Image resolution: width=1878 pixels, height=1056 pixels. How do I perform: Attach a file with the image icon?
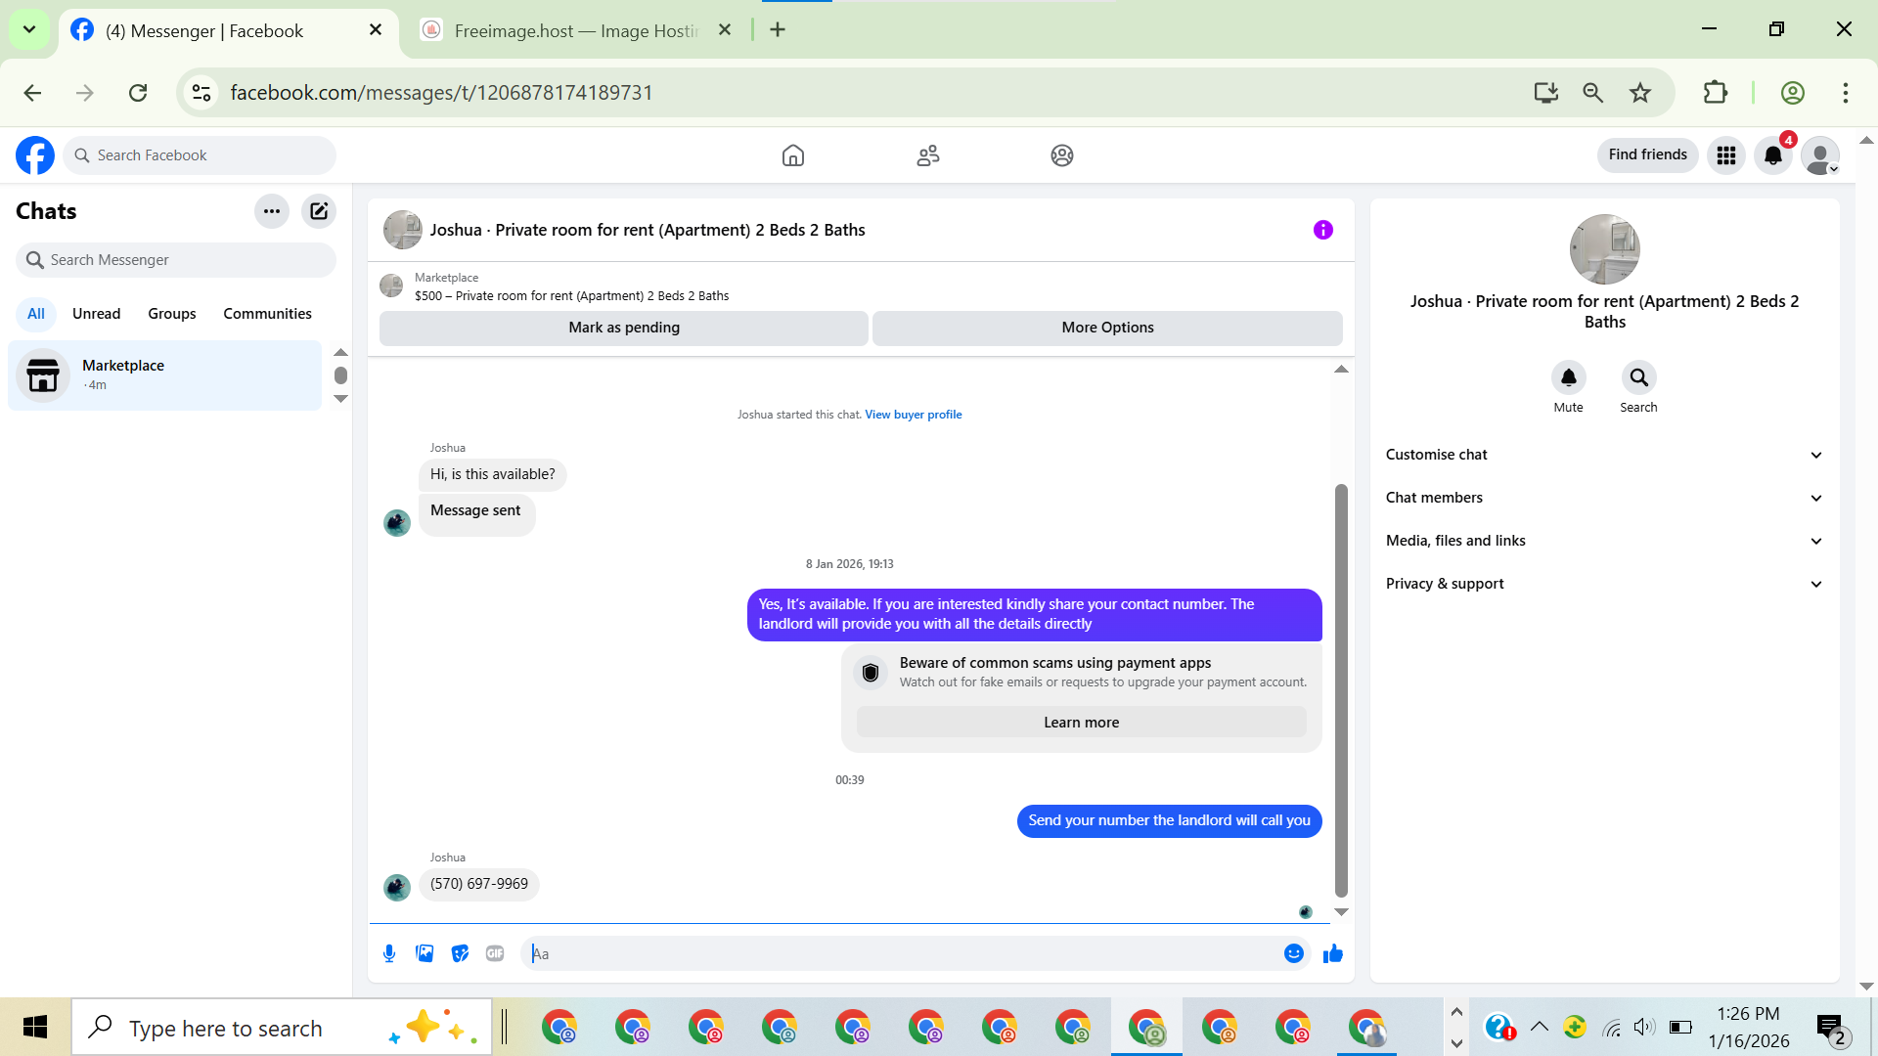point(425,953)
